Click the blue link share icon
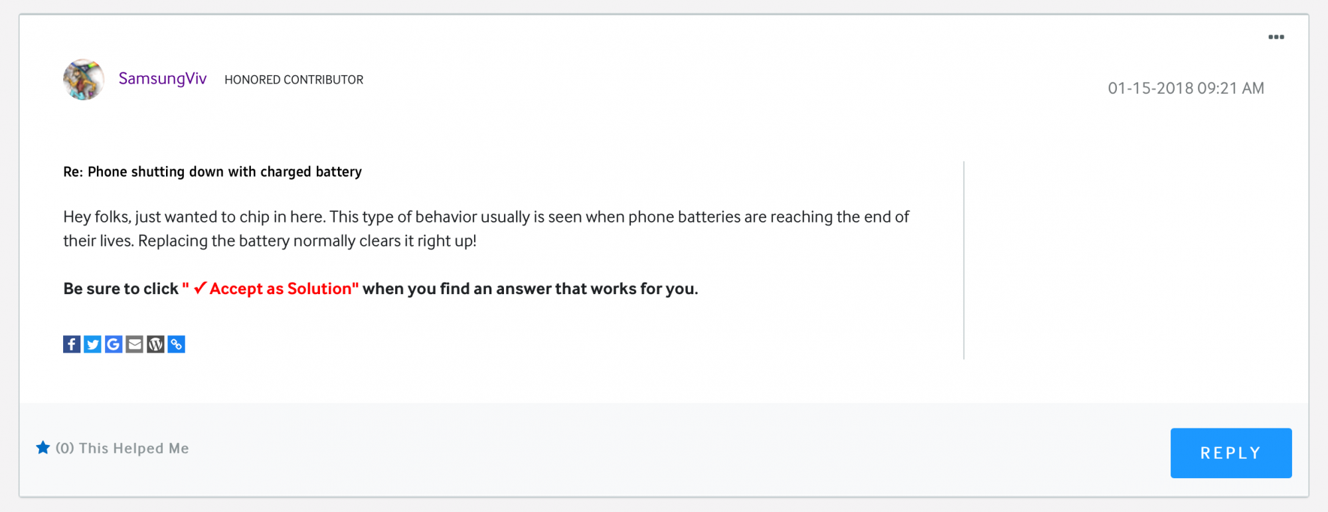 point(176,344)
